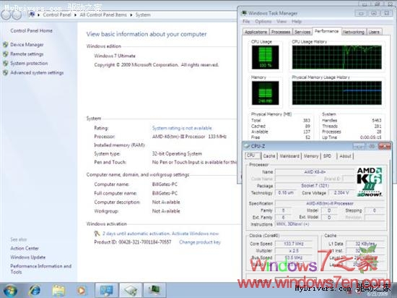
Task: Go to Control Panel Home
Action: (x=31, y=30)
